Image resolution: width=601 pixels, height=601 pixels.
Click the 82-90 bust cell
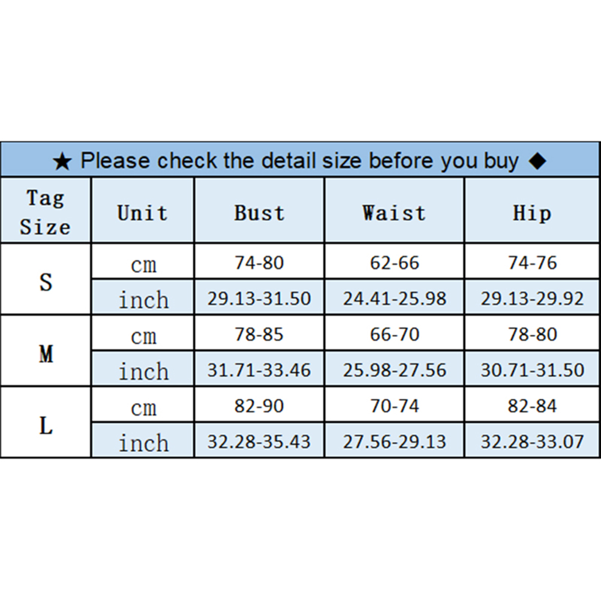[x=259, y=406]
